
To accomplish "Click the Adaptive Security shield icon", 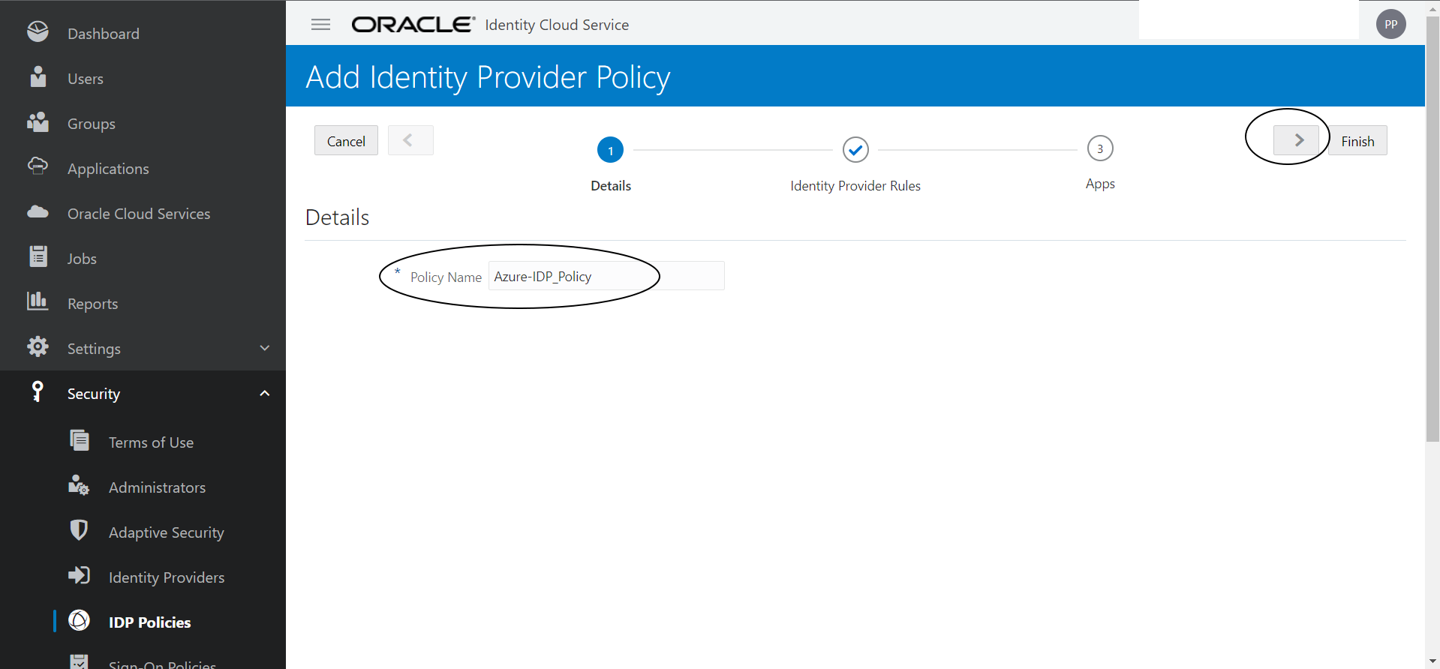I will point(79,530).
